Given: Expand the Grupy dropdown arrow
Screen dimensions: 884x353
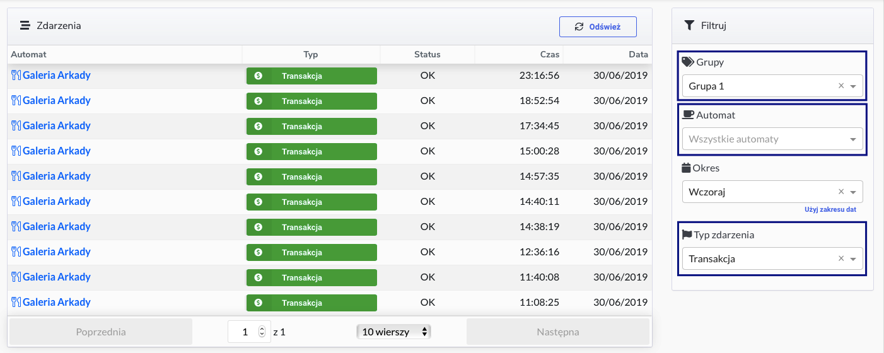Looking at the screenshot, I should [x=853, y=86].
